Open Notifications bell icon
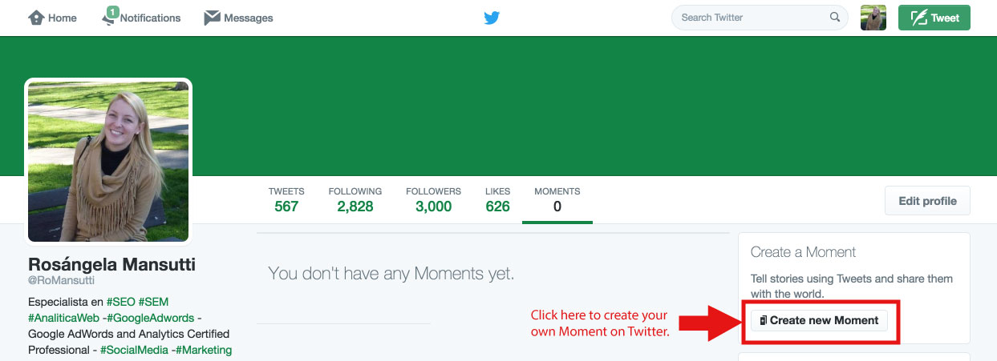997x361 pixels. 110,18
